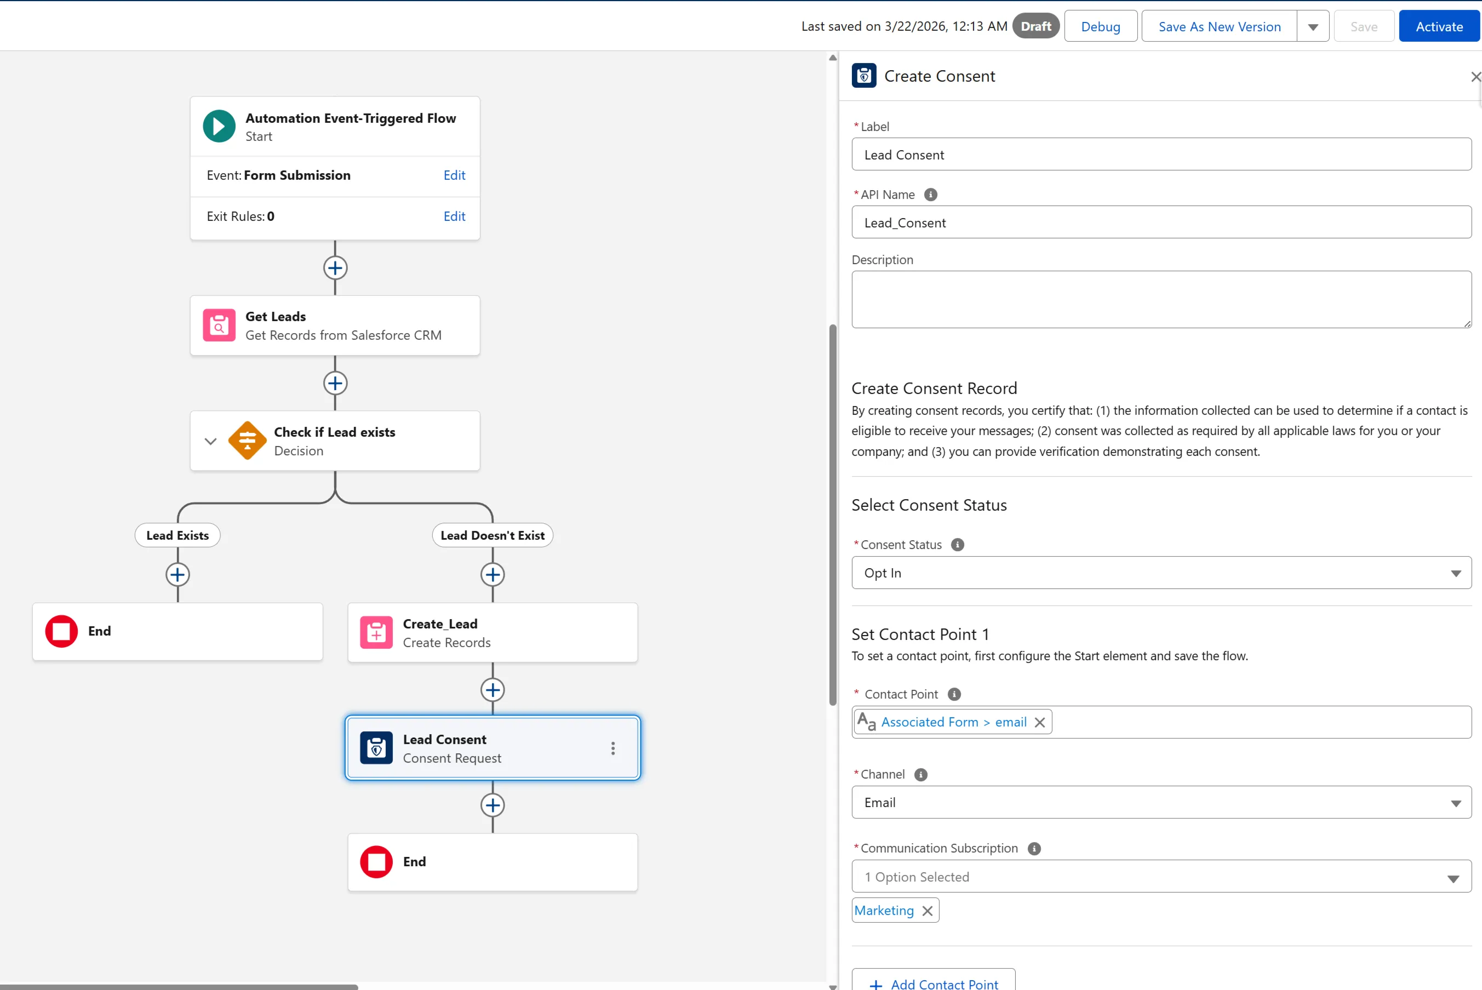The image size is (1482, 990).
Task: Click the Lead Consent shield icon
Action: coord(376,748)
